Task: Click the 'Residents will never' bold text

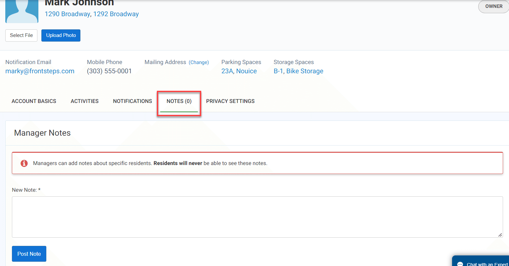Action: coord(178,163)
